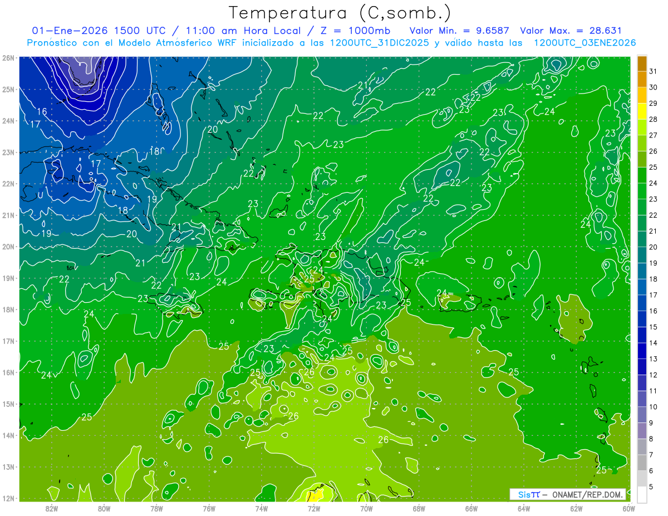Pick the purple swatch between 9 and 10
Screen dimensions: 668x516
click(642, 415)
